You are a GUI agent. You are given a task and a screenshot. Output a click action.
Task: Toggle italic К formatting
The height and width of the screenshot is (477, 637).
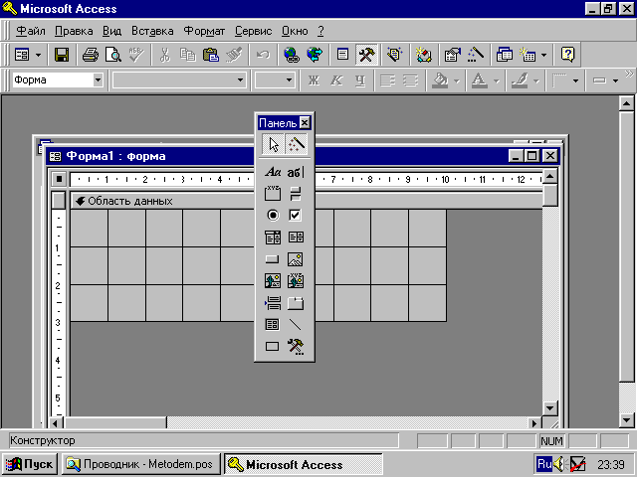coord(336,79)
